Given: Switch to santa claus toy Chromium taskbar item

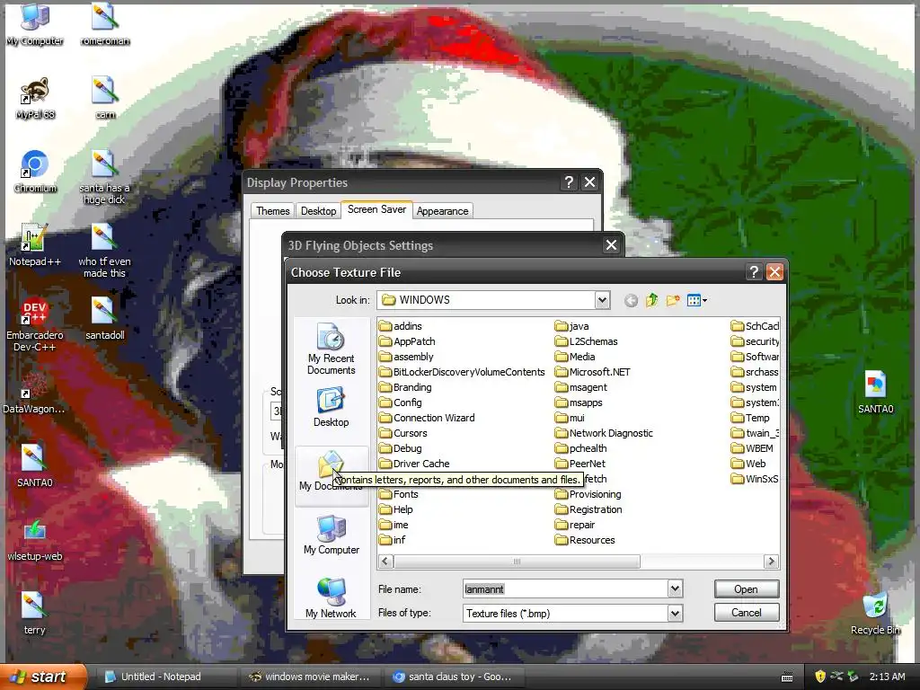Looking at the screenshot, I should tap(454, 677).
